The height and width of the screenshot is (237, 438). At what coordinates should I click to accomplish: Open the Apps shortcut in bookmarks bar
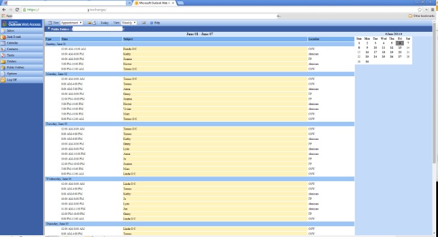pos(7,16)
